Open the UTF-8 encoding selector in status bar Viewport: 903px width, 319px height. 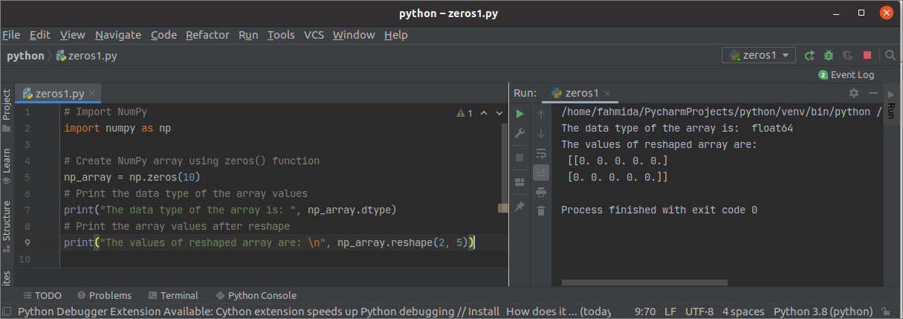click(699, 312)
